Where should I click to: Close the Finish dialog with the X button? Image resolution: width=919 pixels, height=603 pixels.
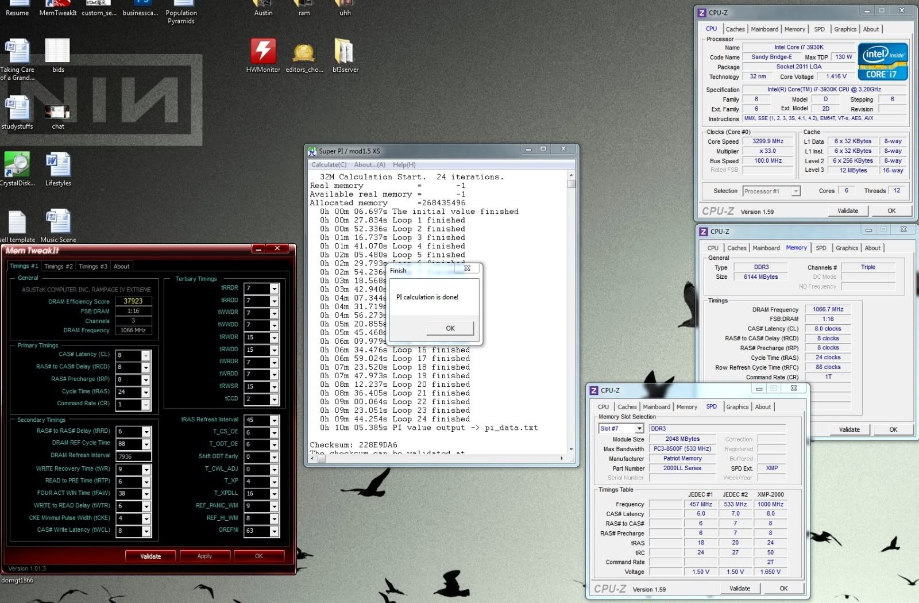467,268
